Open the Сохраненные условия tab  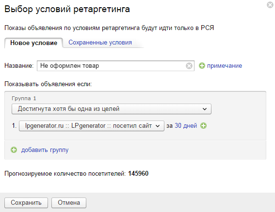click(x=100, y=43)
